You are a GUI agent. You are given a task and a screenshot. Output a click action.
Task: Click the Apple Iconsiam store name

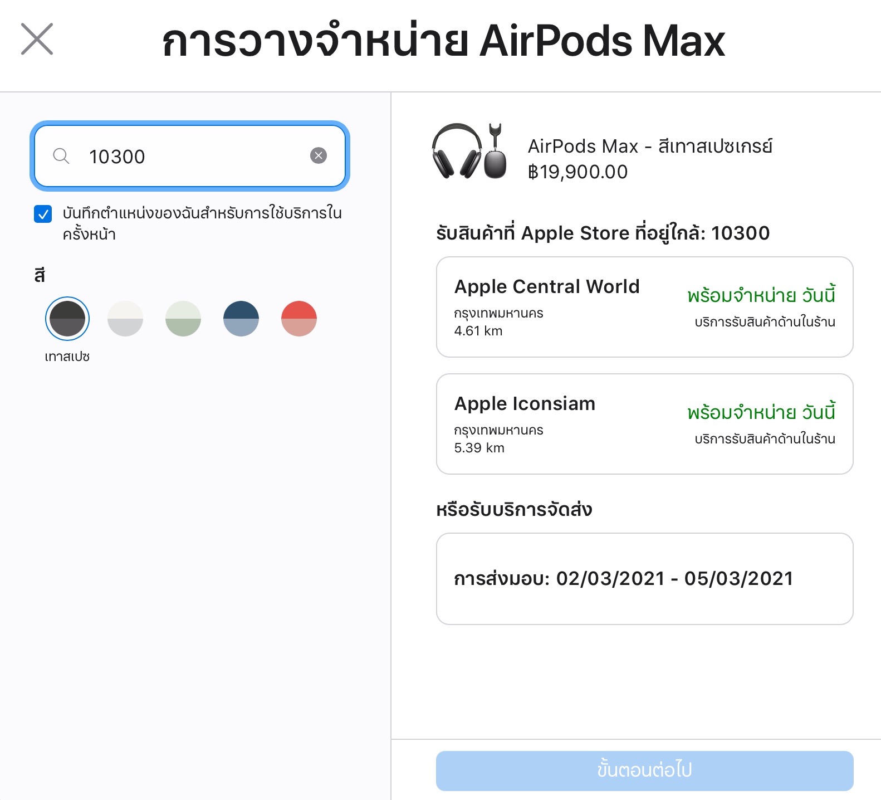(525, 403)
